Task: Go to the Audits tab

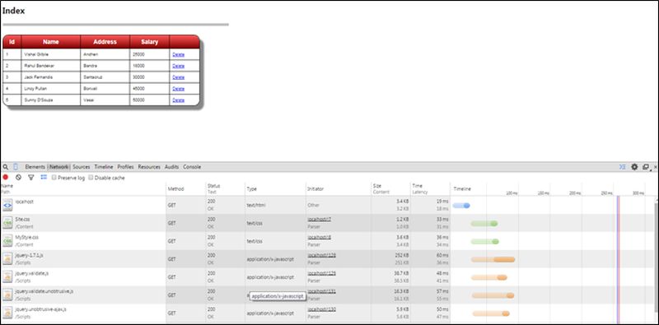Action: 171,167
